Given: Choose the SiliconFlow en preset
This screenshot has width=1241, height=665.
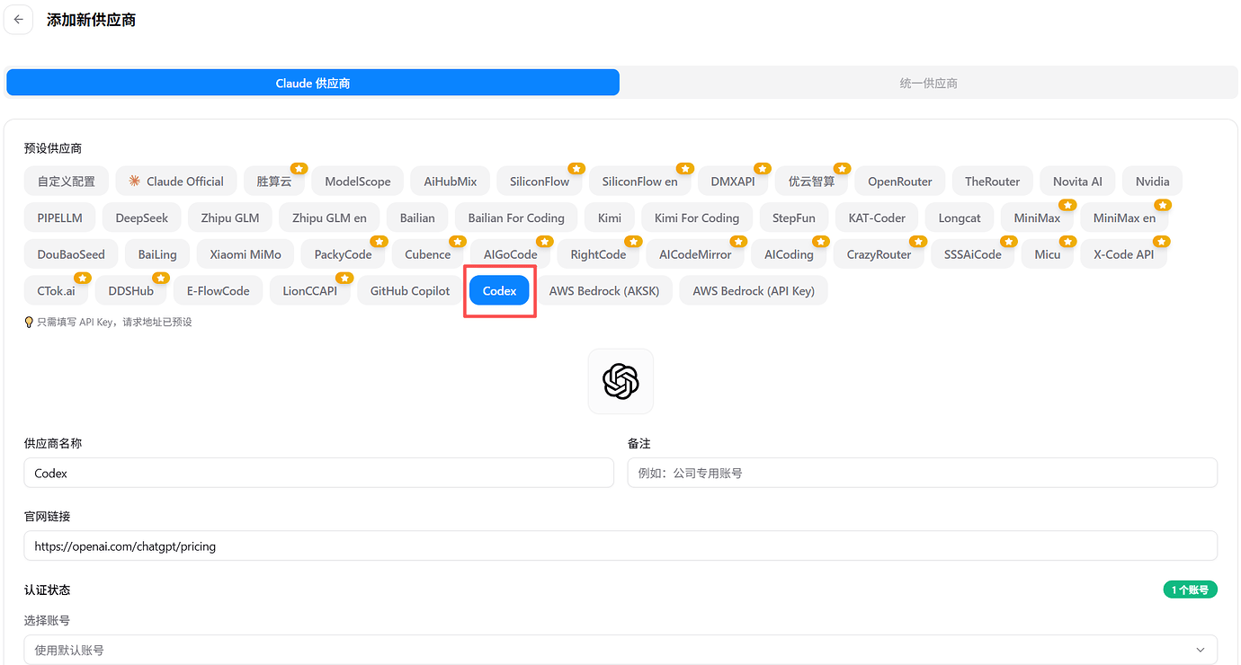Looking at the screenshot, I should tap(640, 181).
